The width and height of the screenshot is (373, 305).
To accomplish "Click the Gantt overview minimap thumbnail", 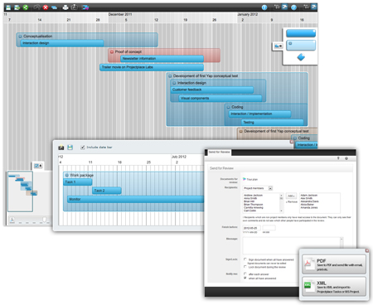I will pos(20,191).
